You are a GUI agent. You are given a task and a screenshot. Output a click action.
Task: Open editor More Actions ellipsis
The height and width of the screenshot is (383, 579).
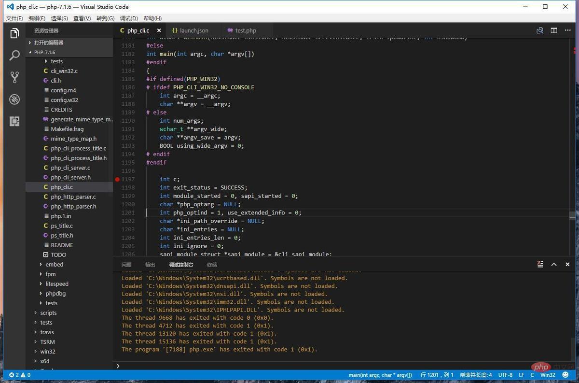click(x=568, y=30)
